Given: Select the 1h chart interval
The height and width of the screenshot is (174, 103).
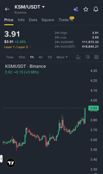Looking at the screenshot, I should click(x=32, y=57).
